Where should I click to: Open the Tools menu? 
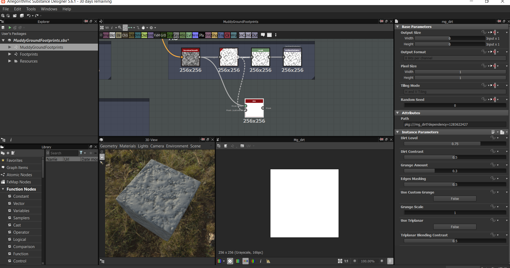[x=31, y=9]
